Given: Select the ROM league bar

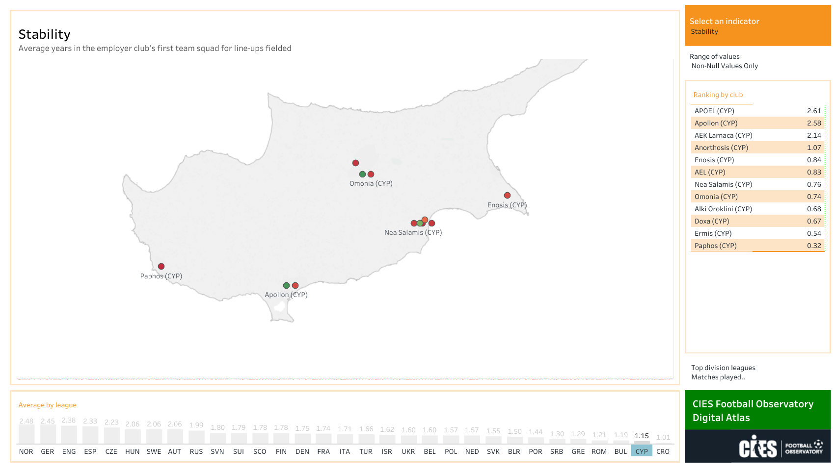Looking at the screenshot, I should [x=600, y=442].
